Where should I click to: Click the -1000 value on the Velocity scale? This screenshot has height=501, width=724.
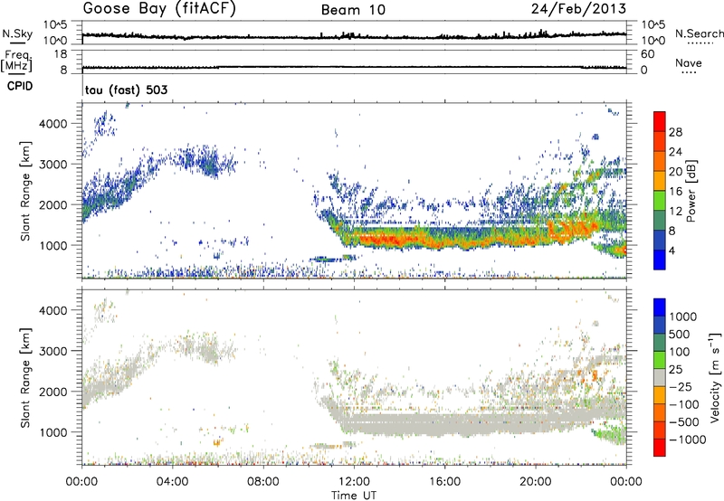(688, 440)
